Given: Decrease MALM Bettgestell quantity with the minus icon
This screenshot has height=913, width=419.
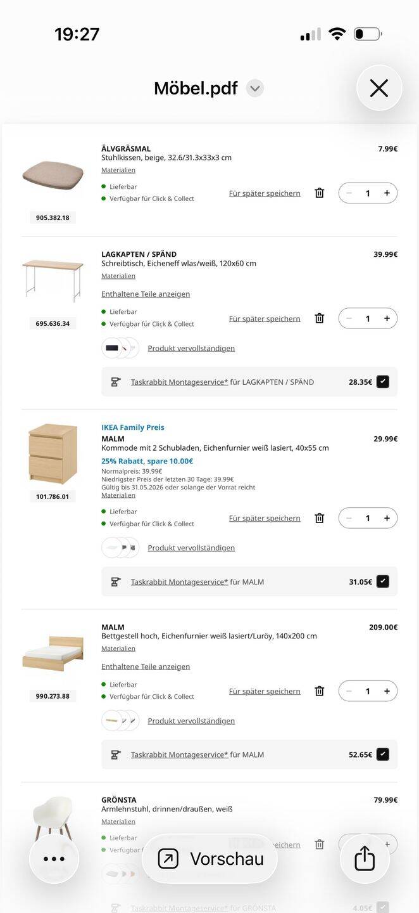Looking at the screenshot, I should coord(349,691).
